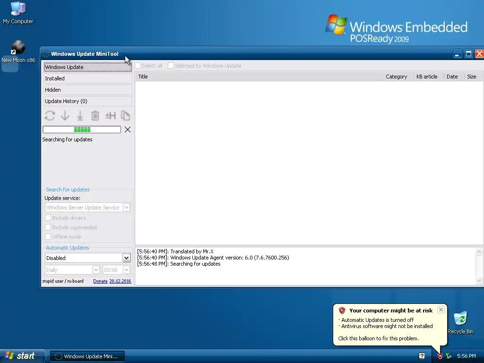Enable the Offline mode checkbox
This screenshot has height=363, width=484.
pos(48,237)
